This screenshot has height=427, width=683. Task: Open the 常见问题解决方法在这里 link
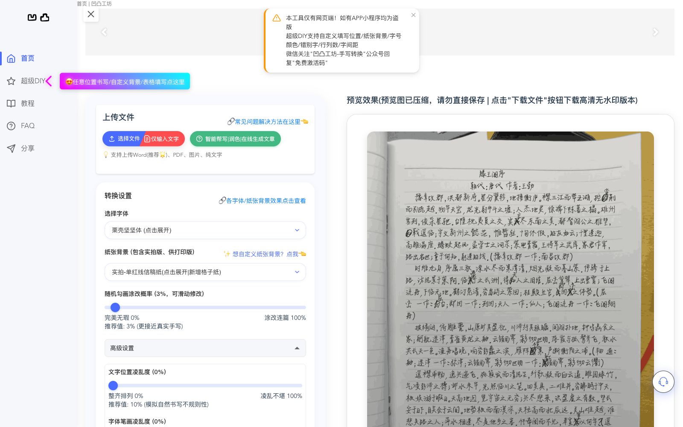[268, 122]
